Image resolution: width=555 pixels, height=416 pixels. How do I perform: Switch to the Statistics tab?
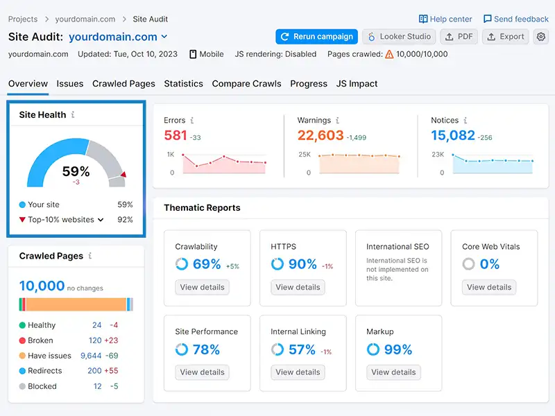[x=183, y=84]
